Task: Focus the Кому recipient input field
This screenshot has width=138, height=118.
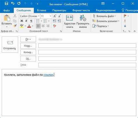Action: pyautogui.click(x=87, y=46)
